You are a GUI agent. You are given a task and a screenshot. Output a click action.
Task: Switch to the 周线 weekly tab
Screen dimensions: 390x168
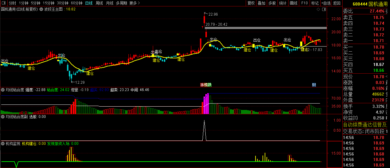pyautogui.click(x=99, y=3)
